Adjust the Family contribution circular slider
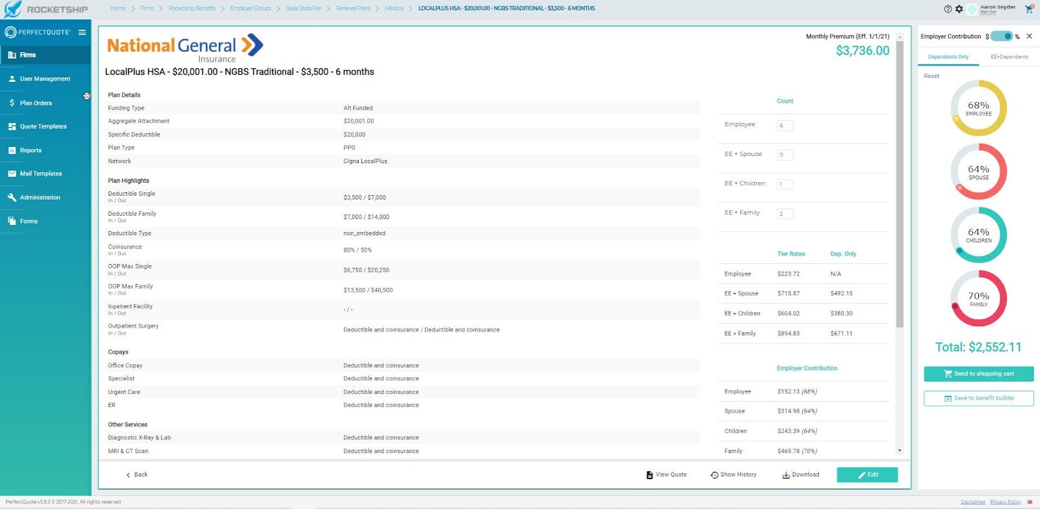The height and width of the screenshot is (509, 1040). pos(978,298)
